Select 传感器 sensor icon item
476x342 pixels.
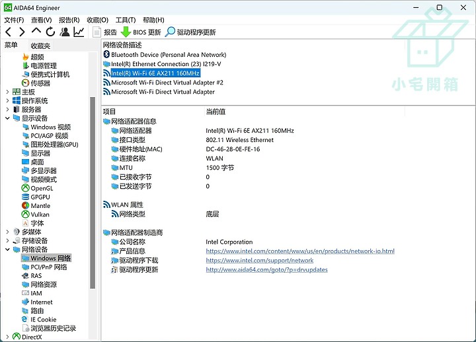[x=36, y=83]
